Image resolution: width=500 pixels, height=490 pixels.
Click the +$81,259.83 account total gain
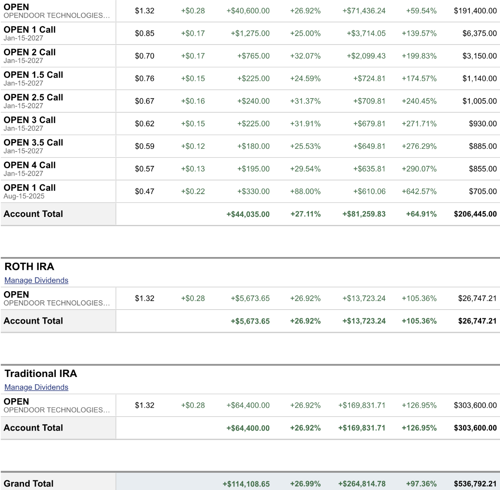coord(364,214)
